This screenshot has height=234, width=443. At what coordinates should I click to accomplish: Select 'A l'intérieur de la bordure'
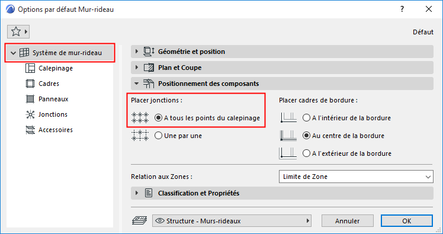click(307, 118)
